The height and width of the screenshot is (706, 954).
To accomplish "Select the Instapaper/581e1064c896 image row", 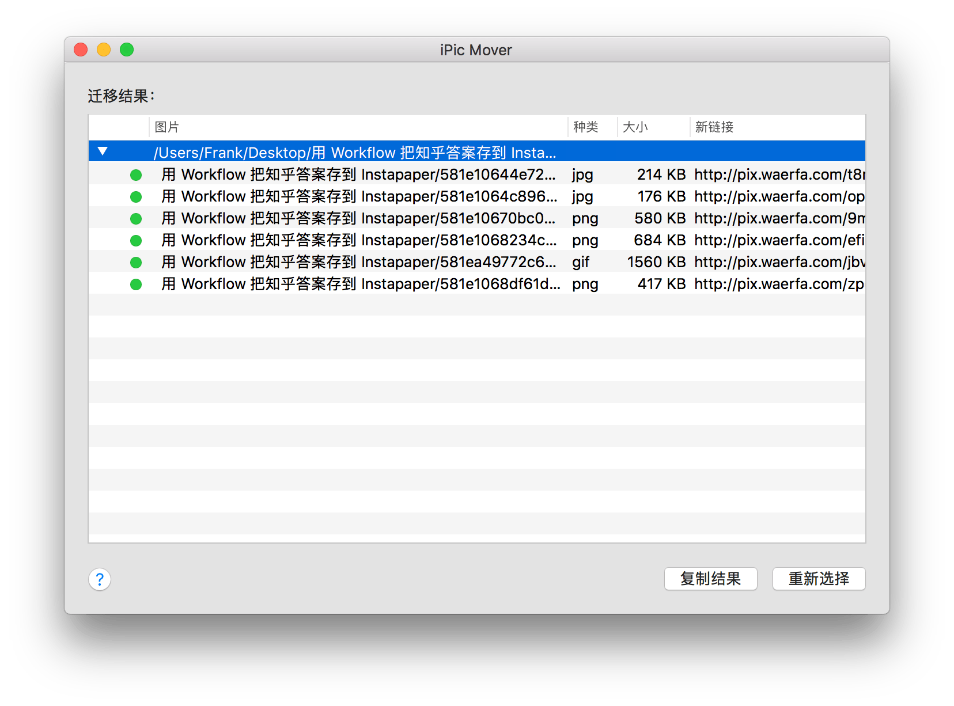I will coord(477,196).
